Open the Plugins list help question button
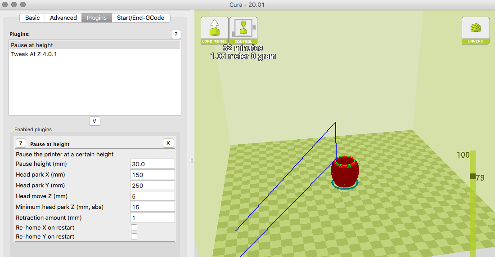The height and width of the screenshot is (257, 495). tap(176, 35)
